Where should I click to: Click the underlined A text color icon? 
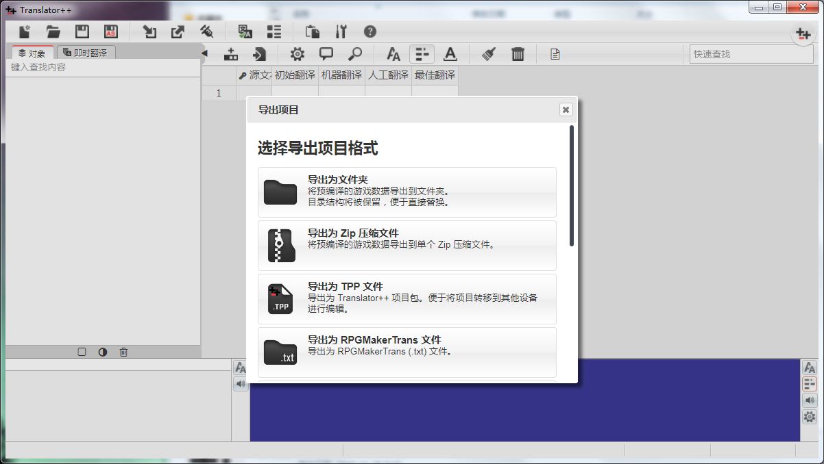(x=450, y=54)
